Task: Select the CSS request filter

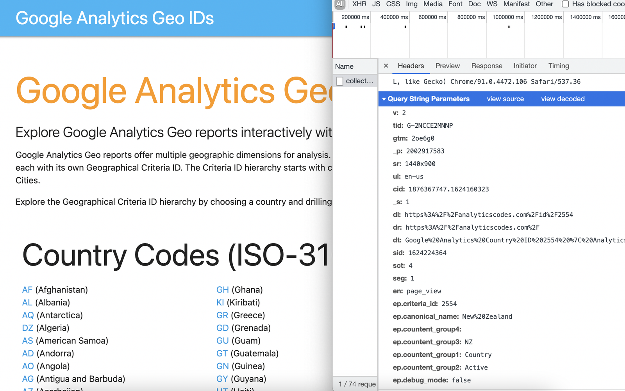Action: (393, 4)
